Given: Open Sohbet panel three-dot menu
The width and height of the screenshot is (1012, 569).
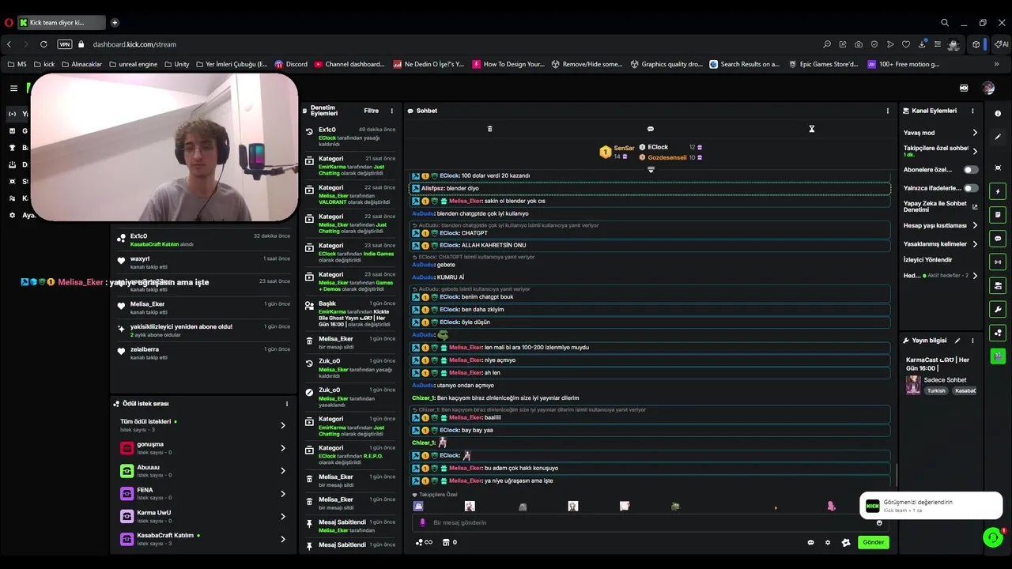Looking at the screenshot, I should point(887,111).
